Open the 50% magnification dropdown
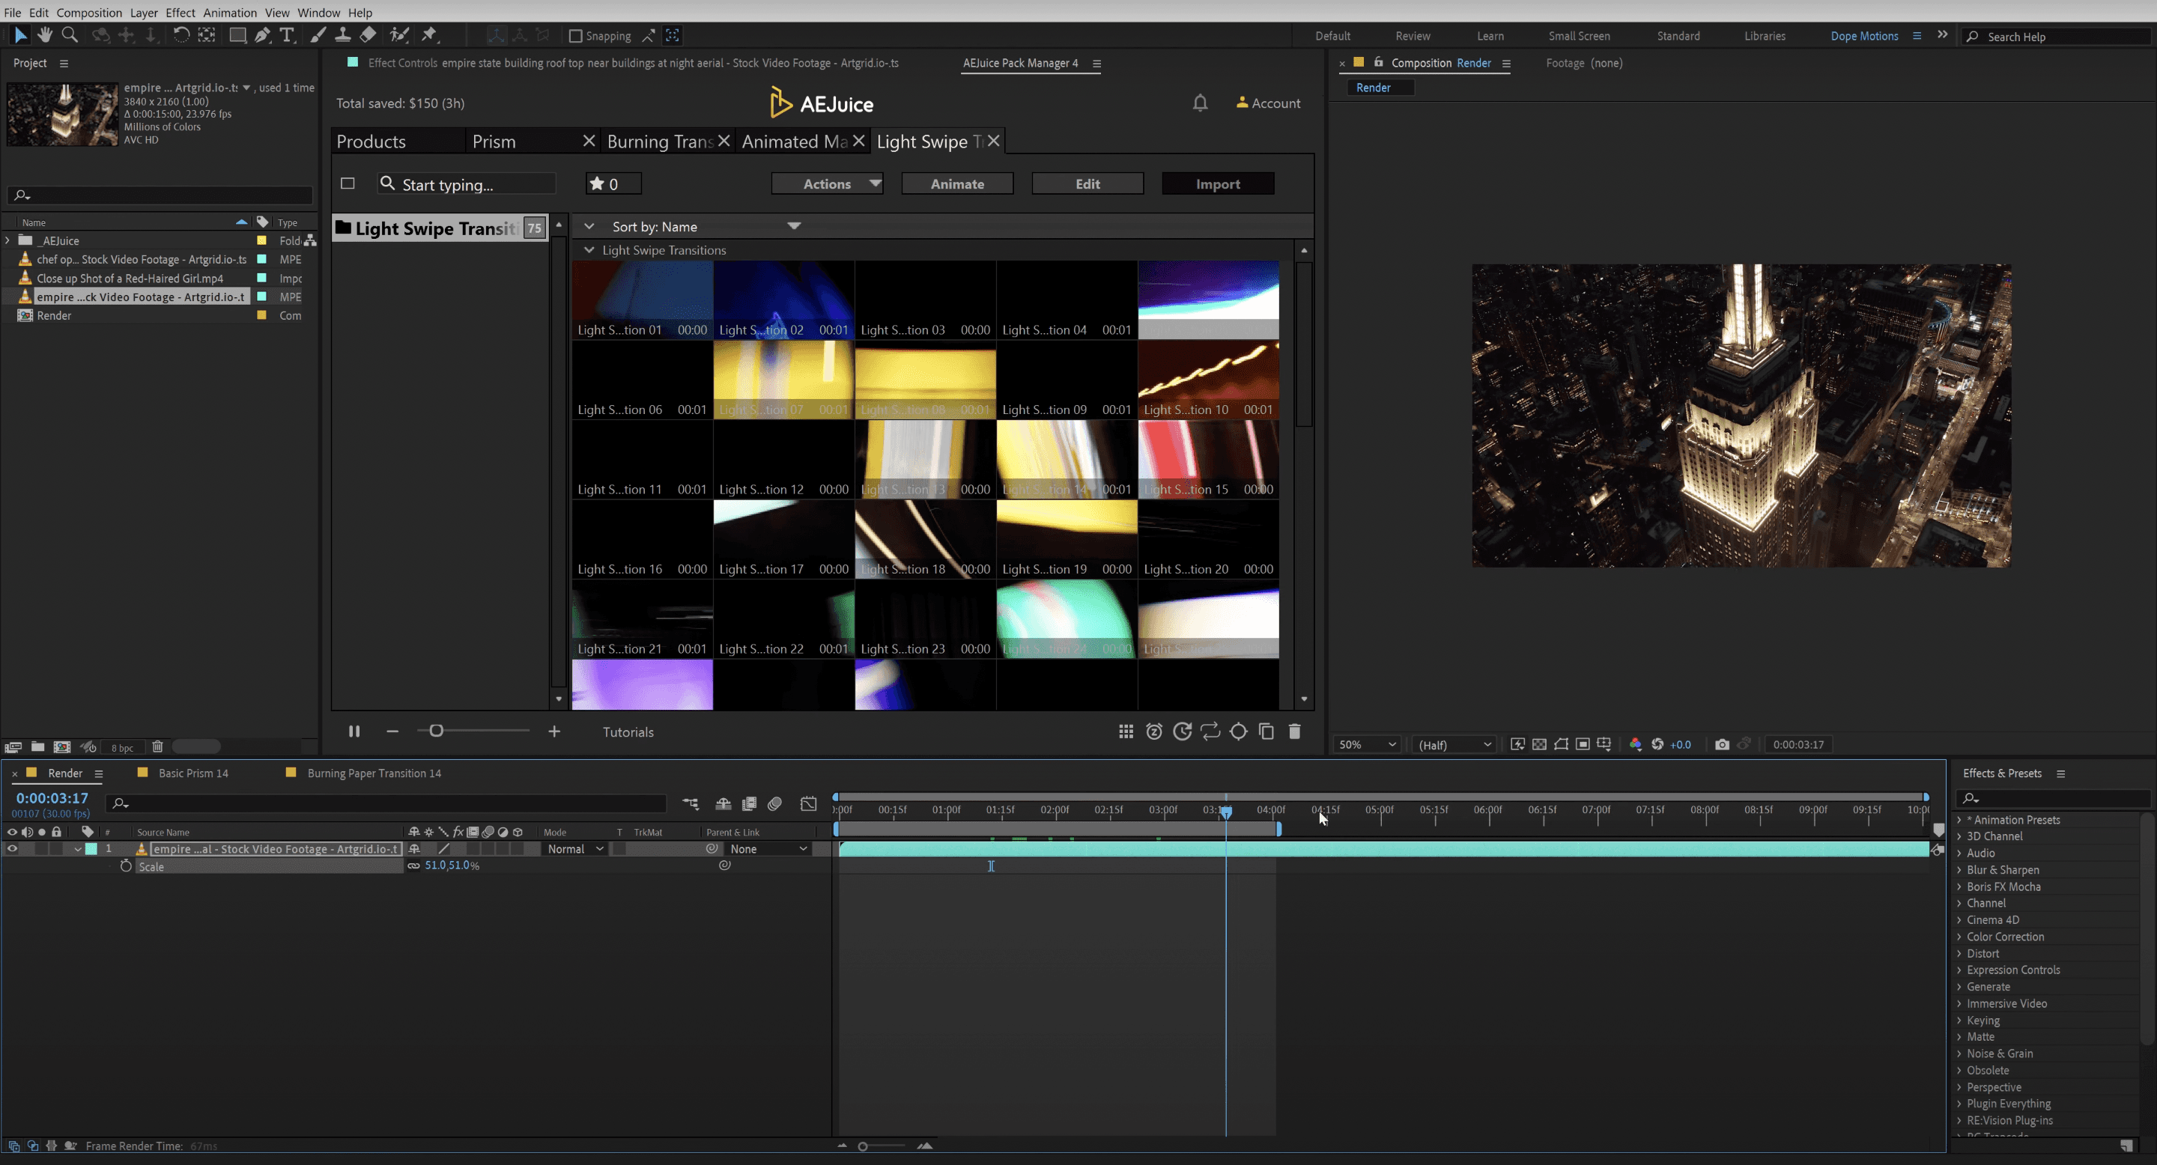Viewport: 2157px width, 1165px height. [1367, 744]
